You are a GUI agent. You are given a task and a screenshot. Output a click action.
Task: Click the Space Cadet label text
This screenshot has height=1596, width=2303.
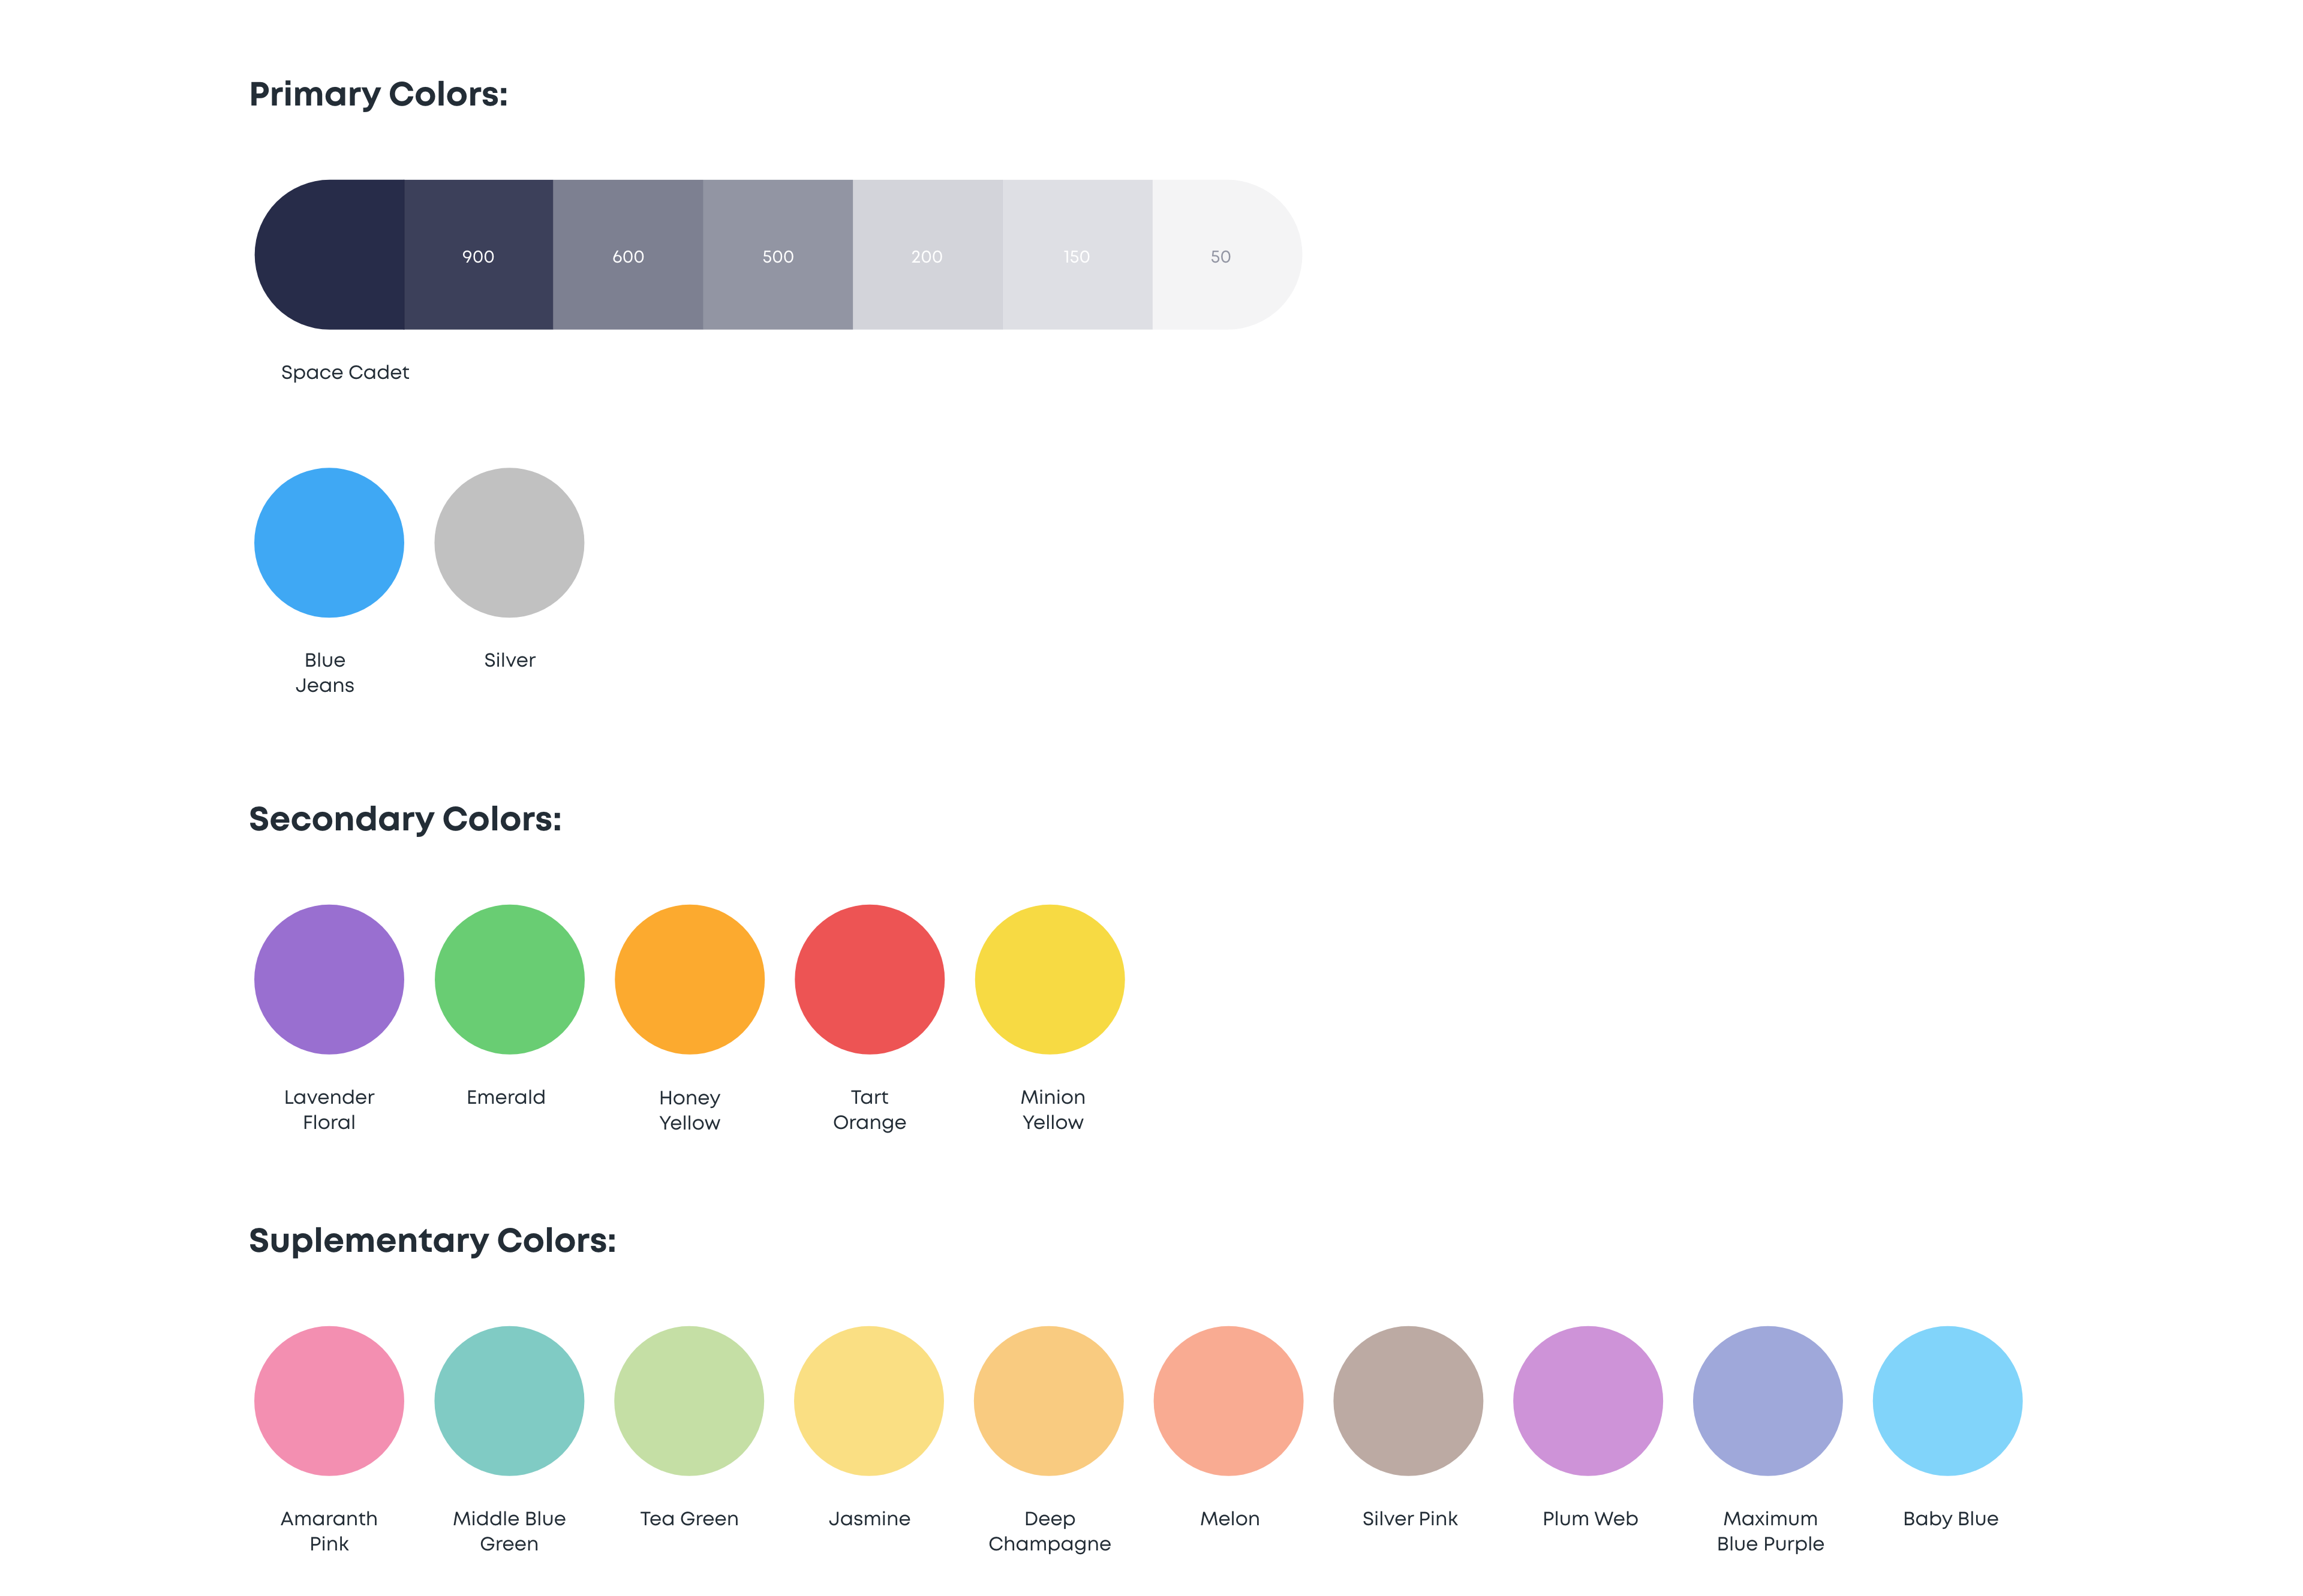click(x=345, y=372)
